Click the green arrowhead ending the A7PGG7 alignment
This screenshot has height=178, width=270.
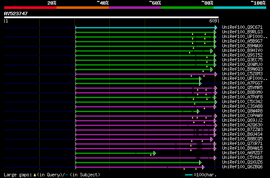[200, 84]
